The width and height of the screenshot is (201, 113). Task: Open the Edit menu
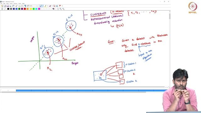coord(4,3)
